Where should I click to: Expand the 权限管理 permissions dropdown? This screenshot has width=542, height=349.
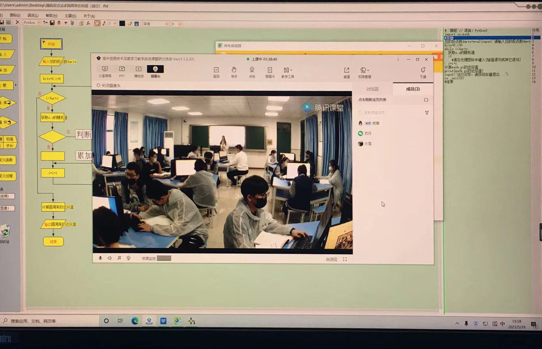(365, 72)
